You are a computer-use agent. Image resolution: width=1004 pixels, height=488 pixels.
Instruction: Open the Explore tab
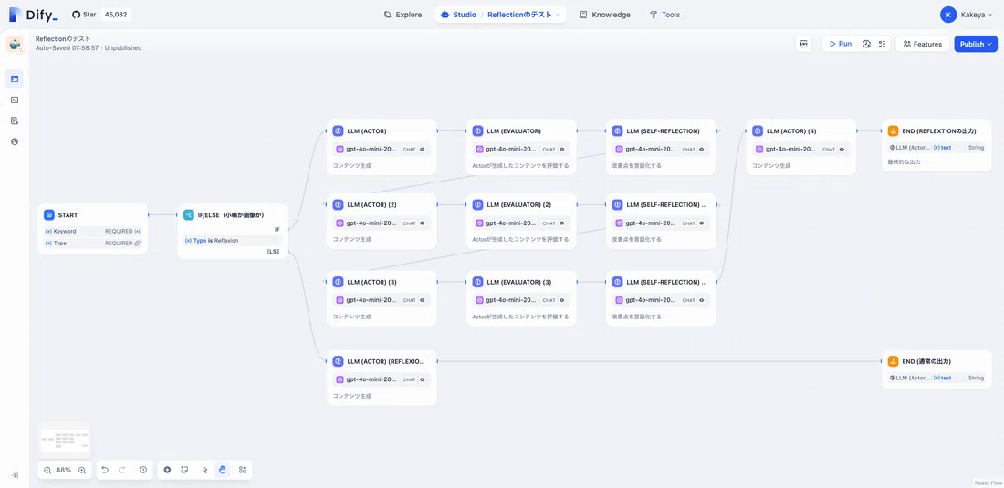[x=403, y=15]
